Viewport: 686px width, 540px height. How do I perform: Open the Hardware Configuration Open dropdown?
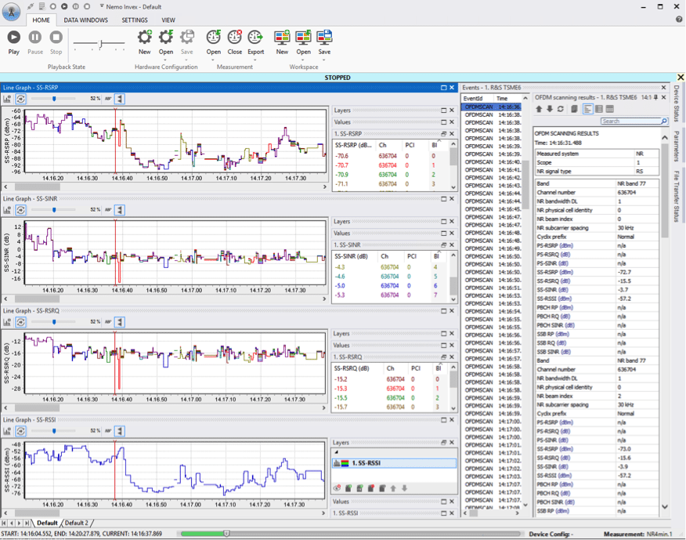pyautogui.click(x=166, y=60)
